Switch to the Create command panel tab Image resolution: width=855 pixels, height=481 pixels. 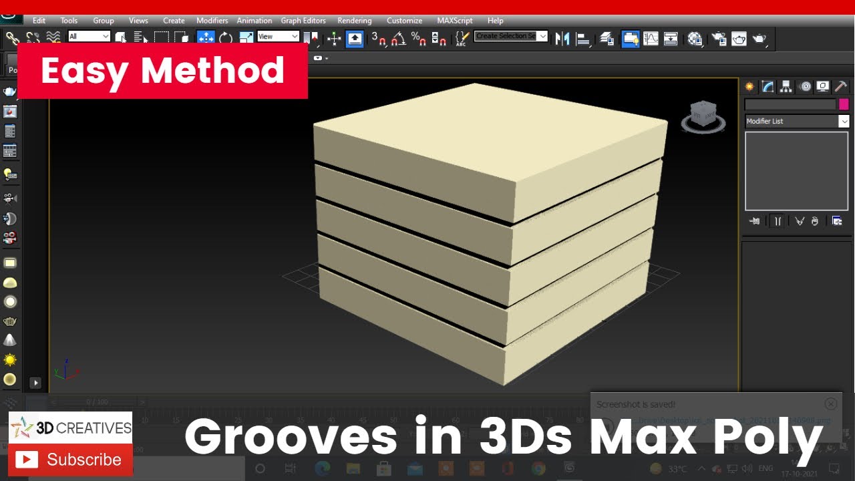pos(749,86)
